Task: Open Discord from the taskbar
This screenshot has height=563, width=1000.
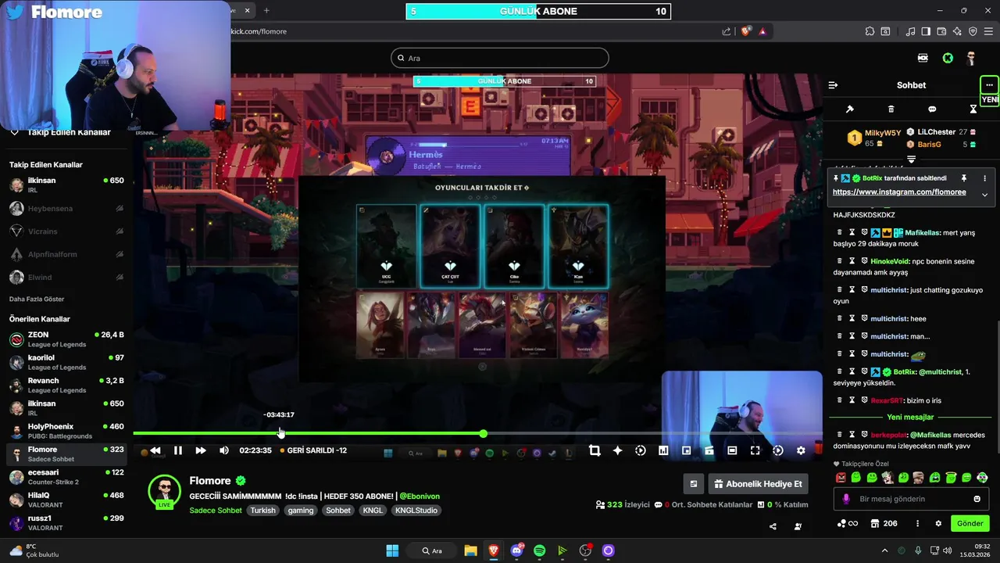Action: [516, 550]
